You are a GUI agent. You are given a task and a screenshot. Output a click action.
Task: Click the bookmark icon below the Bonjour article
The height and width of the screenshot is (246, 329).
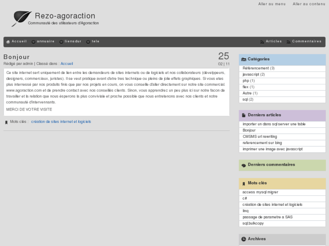6,122
